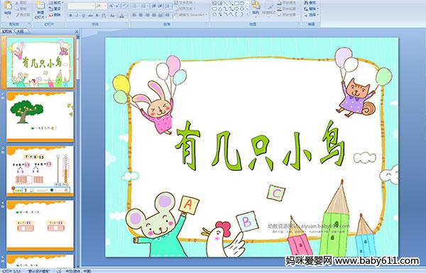Justify the paragraph text
The image size is (426, 273).
tap(154, 15)
